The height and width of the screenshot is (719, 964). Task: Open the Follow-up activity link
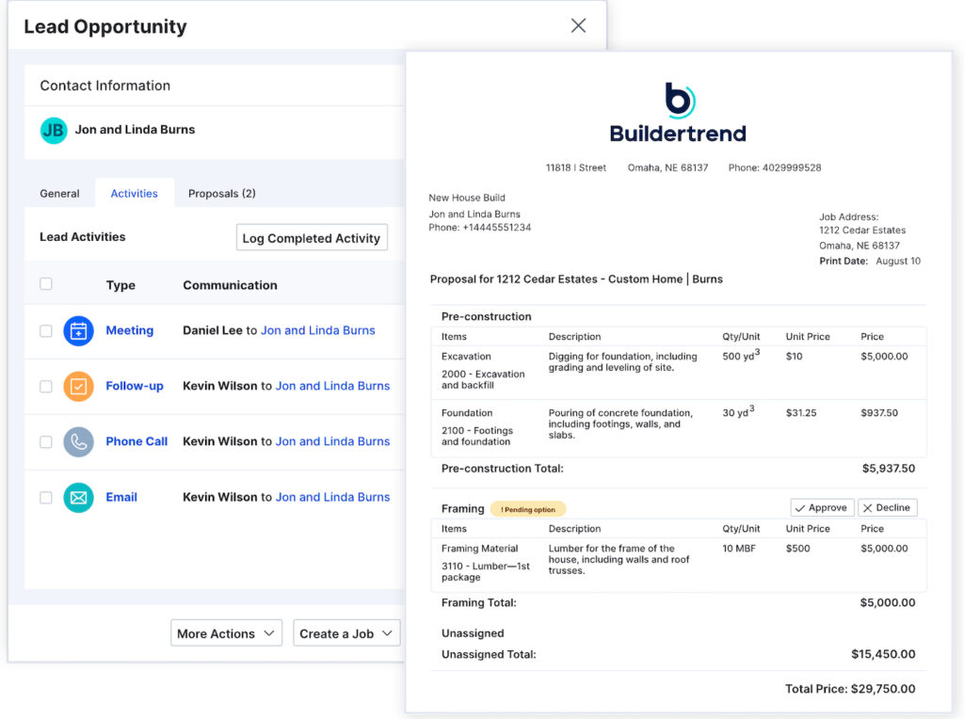coord(135,386)
